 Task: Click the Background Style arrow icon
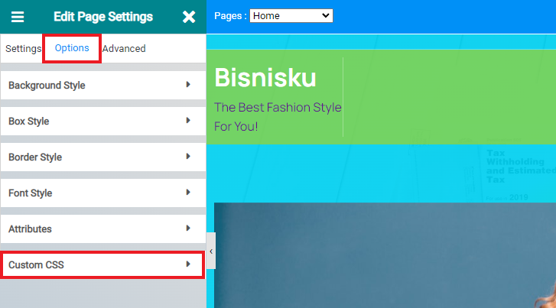pos(188,85)
